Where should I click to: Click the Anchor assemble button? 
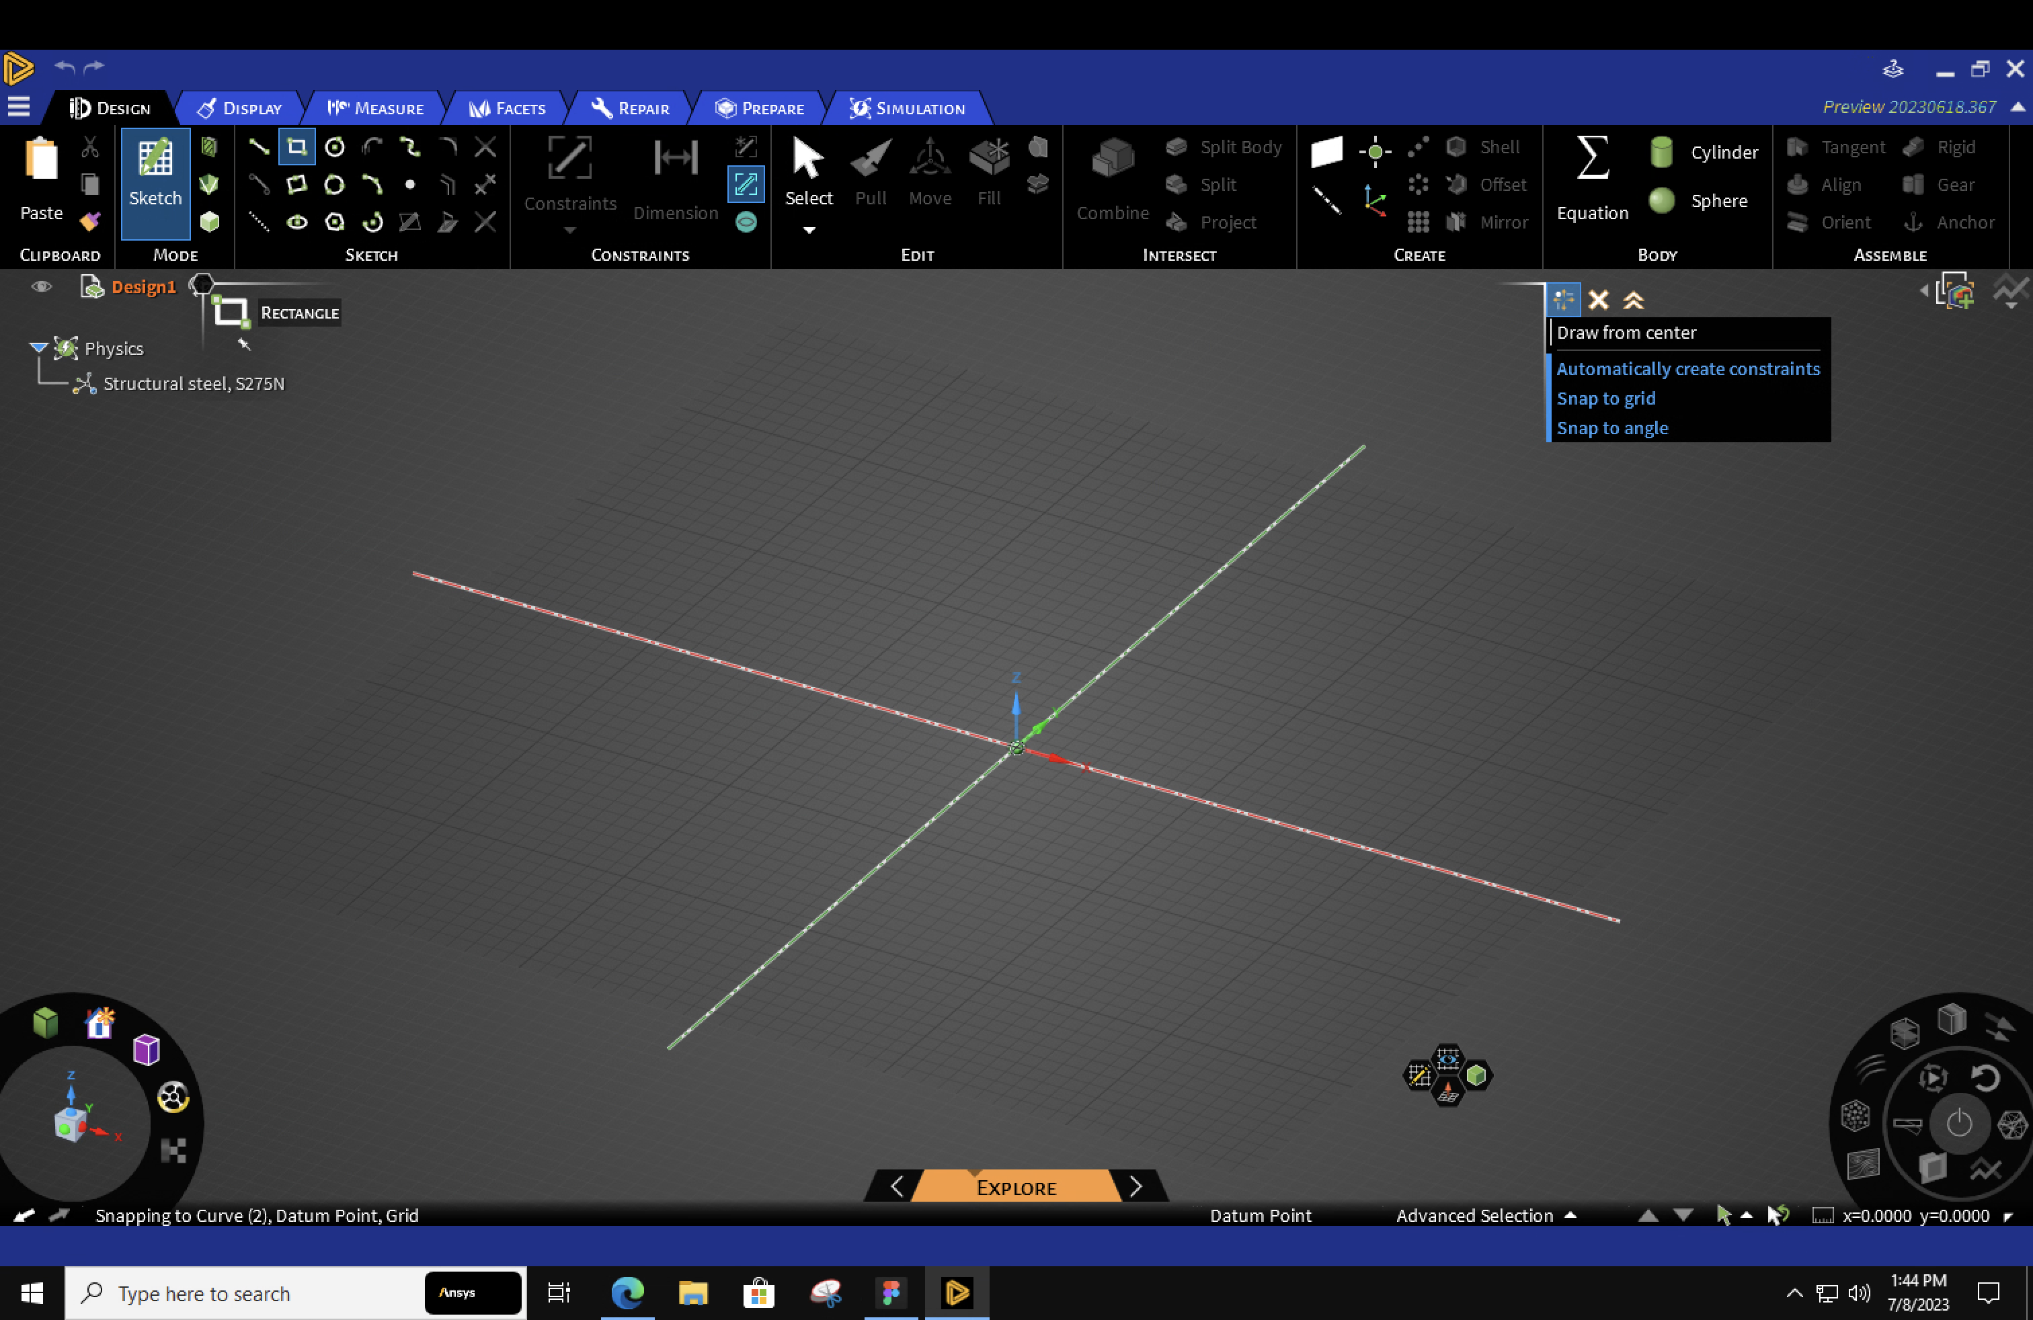point(1948,222)
